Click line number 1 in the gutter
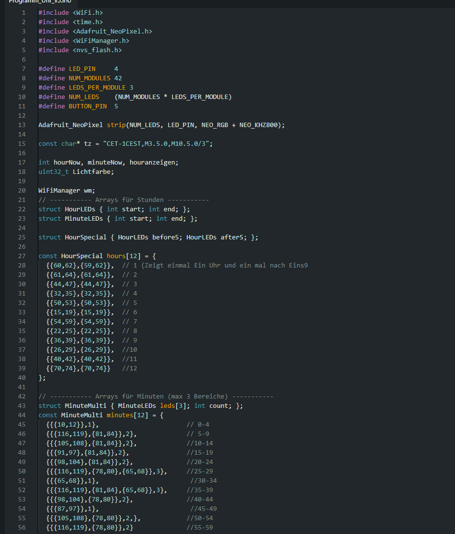 click(23, 13)
